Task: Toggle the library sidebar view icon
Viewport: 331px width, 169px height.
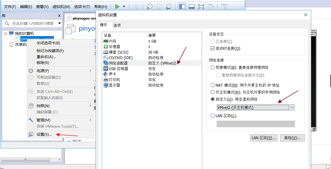Action: click(x=182, y=7)
